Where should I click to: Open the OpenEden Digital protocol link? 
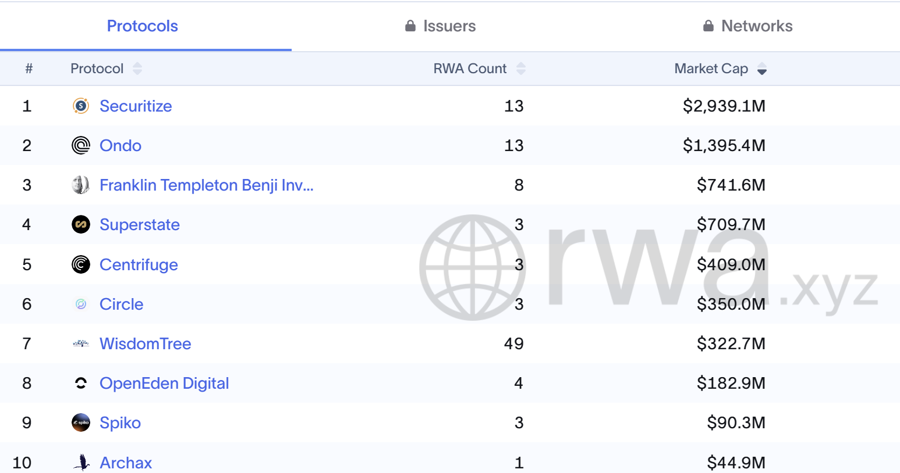(x=164, y=383)
